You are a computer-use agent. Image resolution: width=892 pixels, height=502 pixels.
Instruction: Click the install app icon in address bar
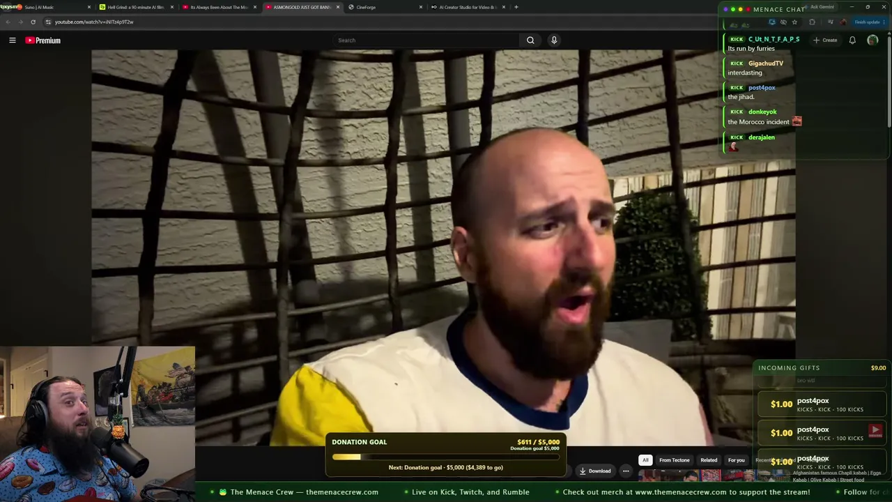(x=772, y=22)
